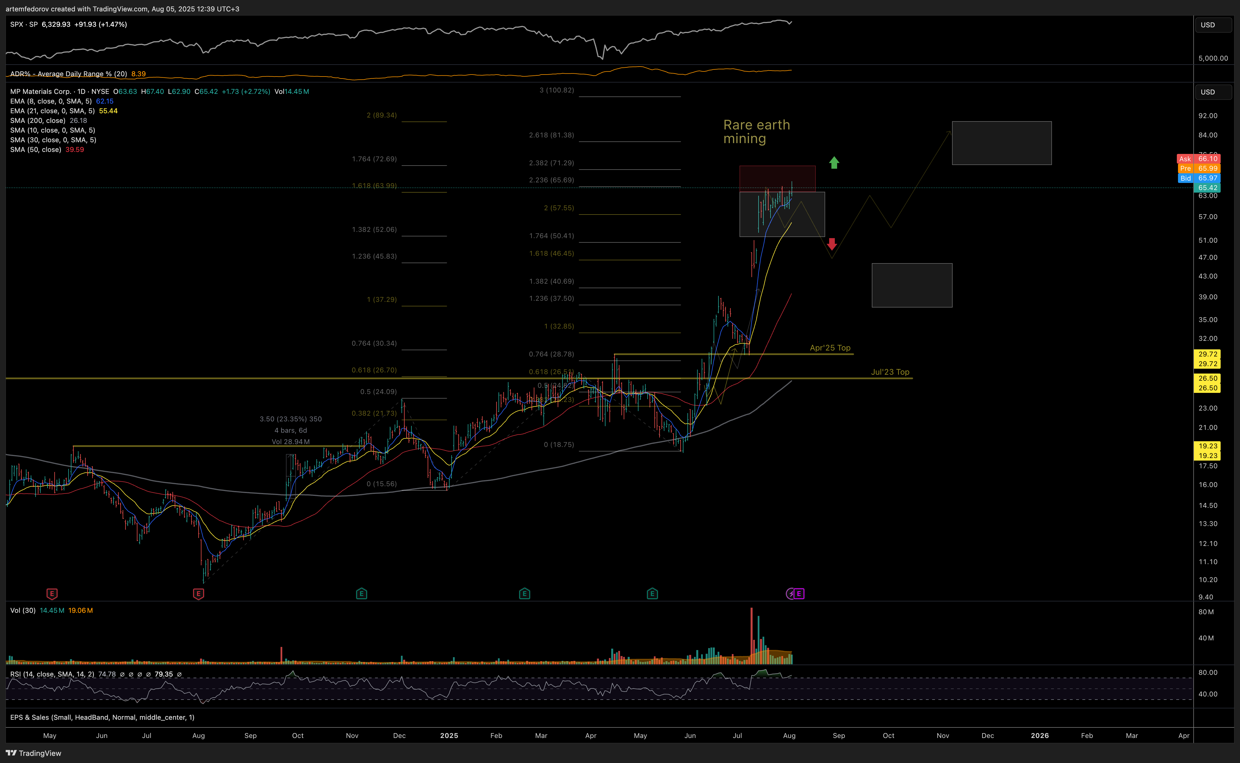Click the 65.42 last price label on scale

point(1207,187)
